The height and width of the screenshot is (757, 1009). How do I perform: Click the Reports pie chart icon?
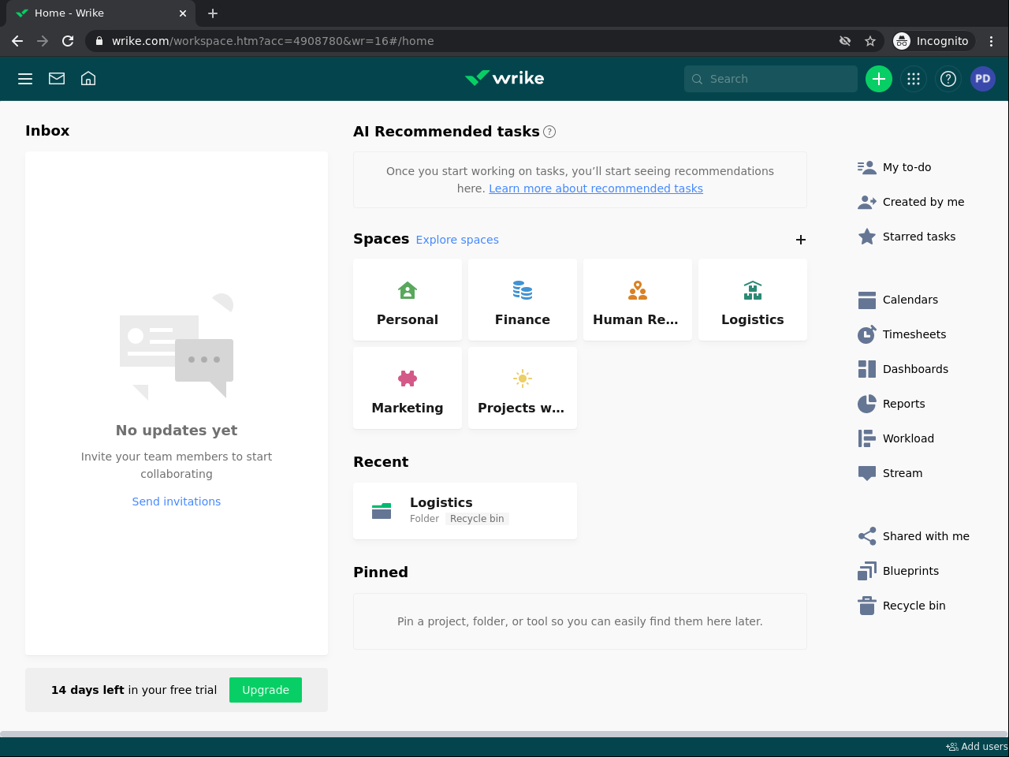click(x=867, y=404)
